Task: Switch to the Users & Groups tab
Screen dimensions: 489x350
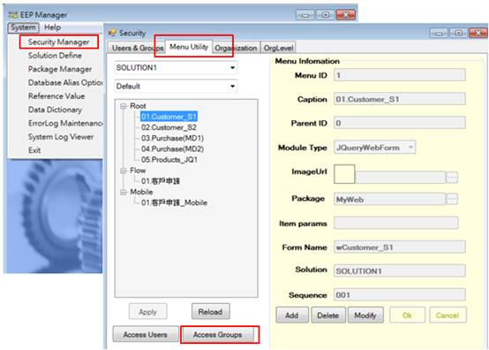Action: 137,48
